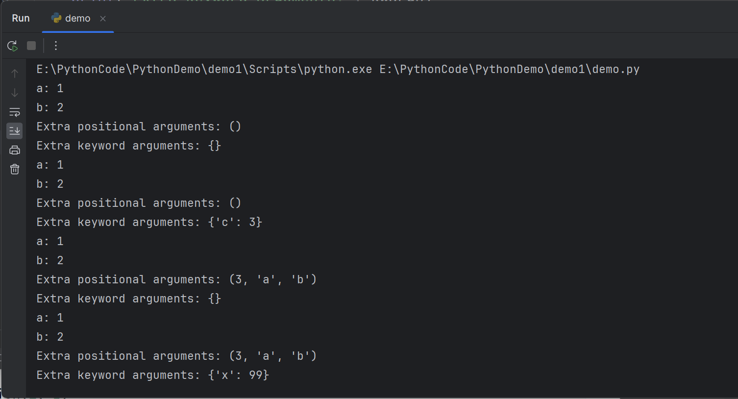Click the first 'Extra keyword arguments: {}' line
Viewport: 738px width, 399px height.
pos(129,146)
